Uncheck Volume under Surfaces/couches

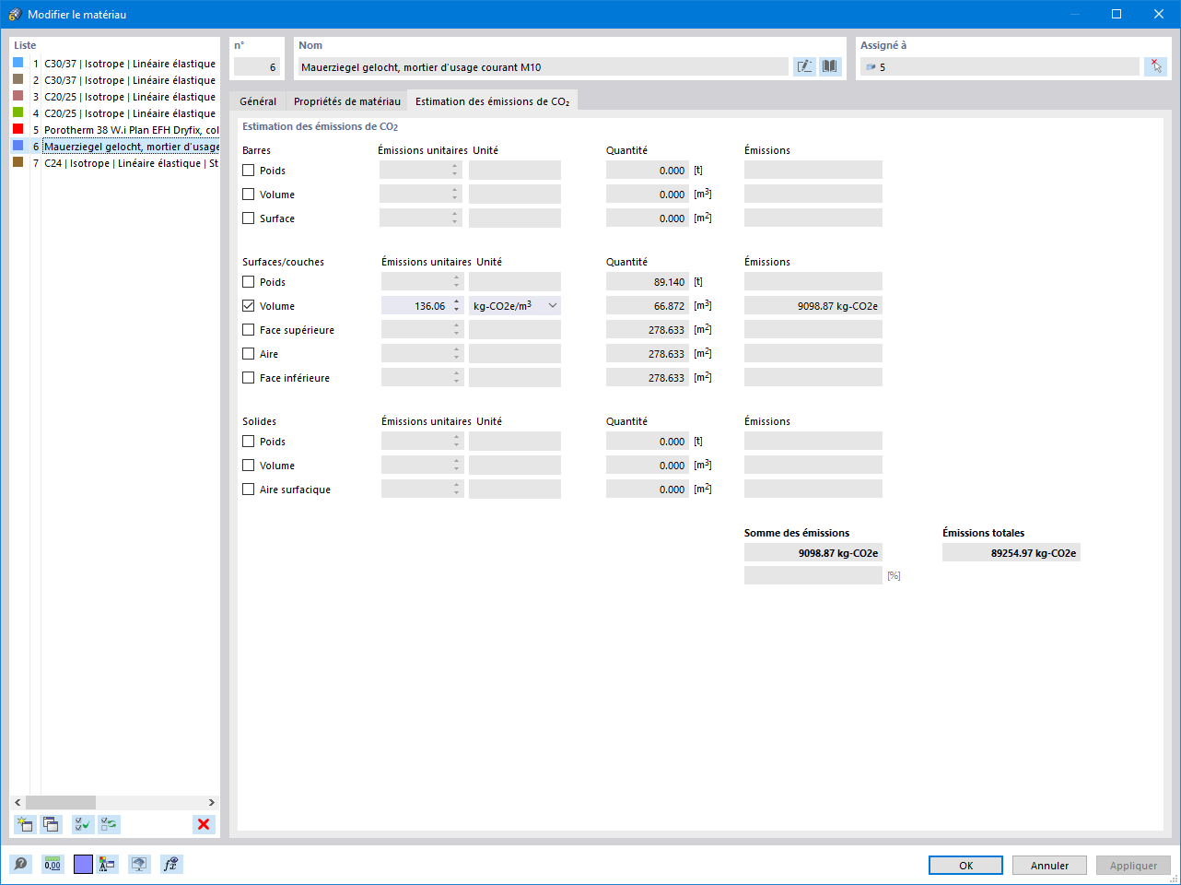pyautogui.click(x=249, y=306)
